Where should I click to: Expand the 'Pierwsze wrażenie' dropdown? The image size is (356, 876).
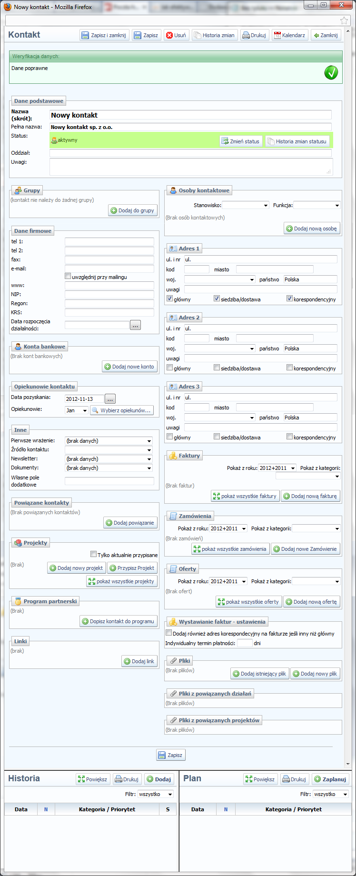point(109,441)
